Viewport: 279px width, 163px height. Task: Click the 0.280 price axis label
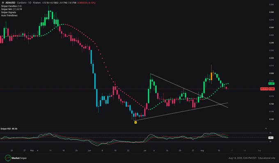271,12
